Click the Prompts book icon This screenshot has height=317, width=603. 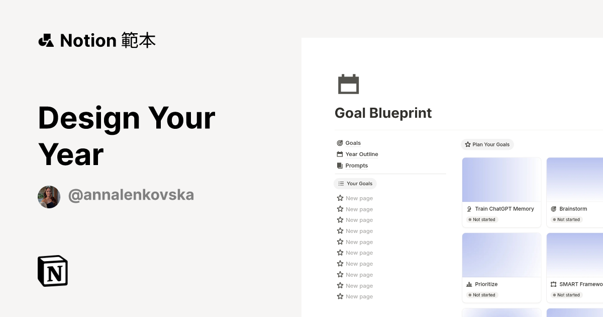point(341,165)
